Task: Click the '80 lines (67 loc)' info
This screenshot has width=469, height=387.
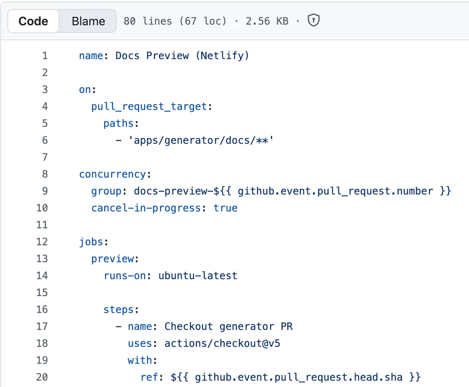Action: pos(175,21)
